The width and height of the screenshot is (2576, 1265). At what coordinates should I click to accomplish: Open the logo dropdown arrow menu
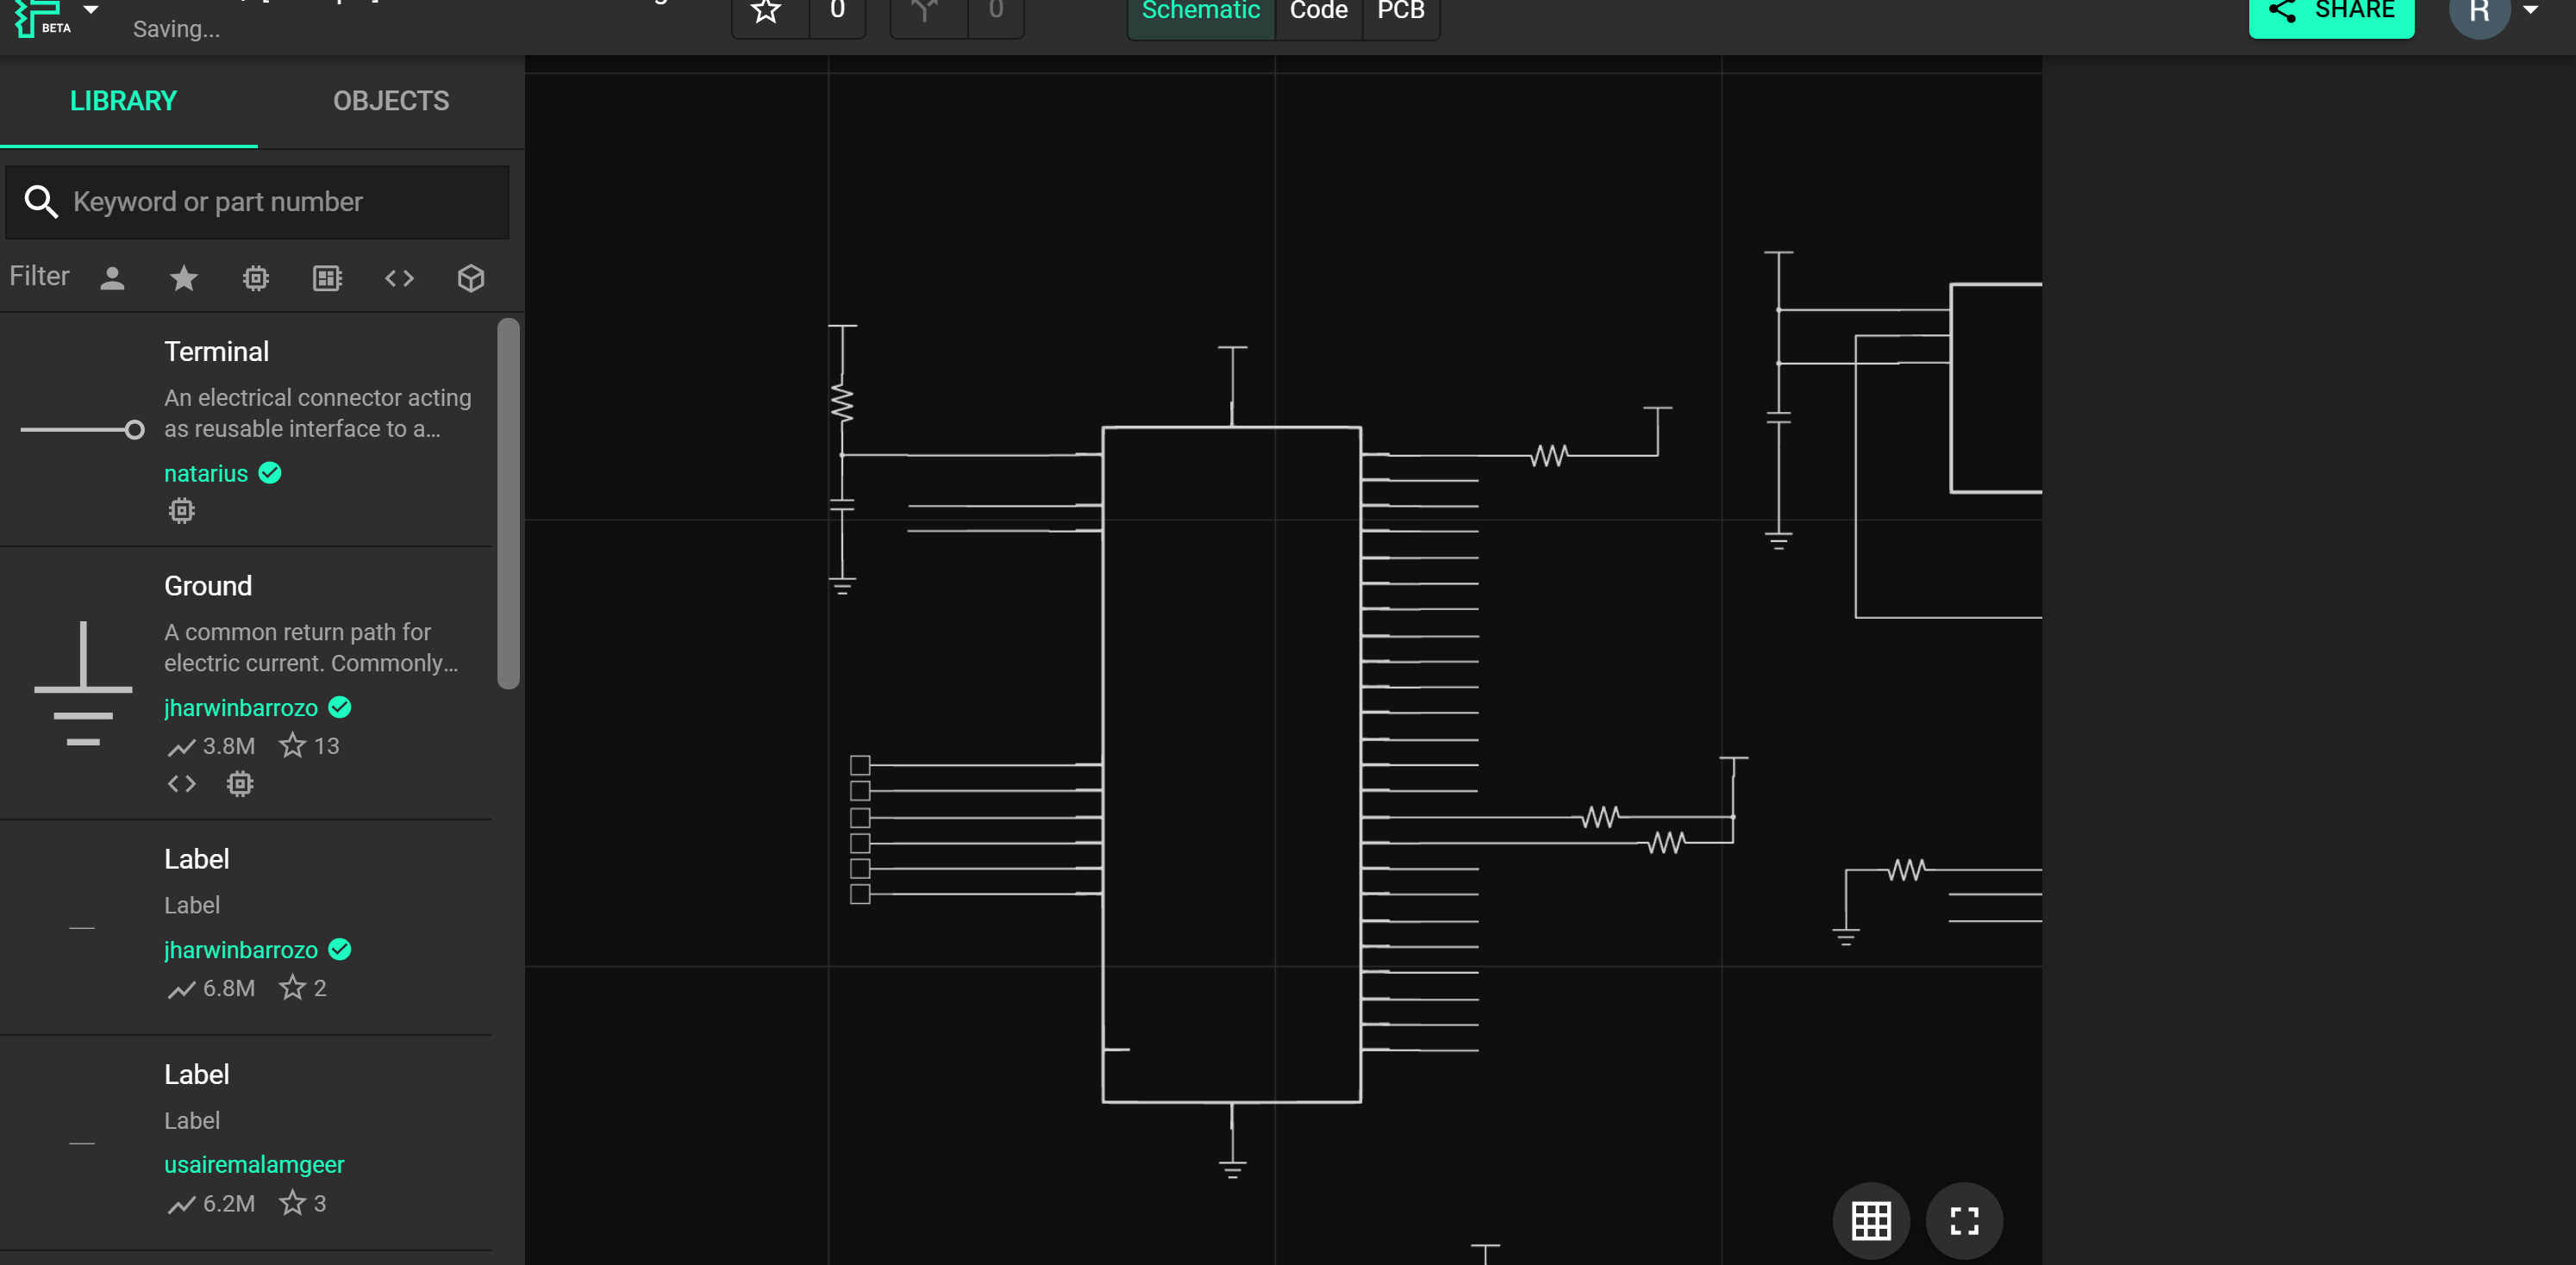91,10
